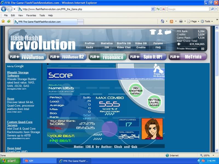Click the t-shirt icon in site header

point(153,32)
